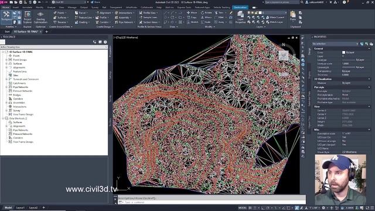Expand Surfaces node under drawing in Toolspace

[x=6, y=64]
